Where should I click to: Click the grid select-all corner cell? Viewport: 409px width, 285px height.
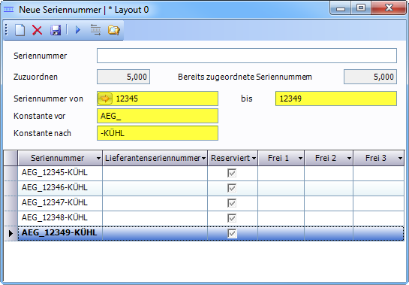tap(11, 158)
